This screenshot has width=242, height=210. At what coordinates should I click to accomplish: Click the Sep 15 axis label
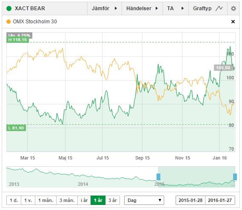[142, 158]
